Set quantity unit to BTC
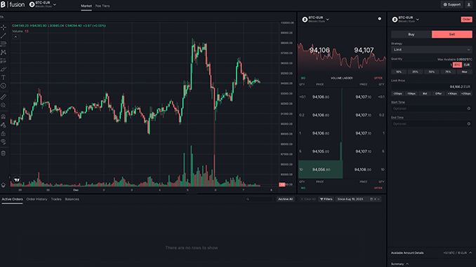The height and width of the screenshot is (267, 476). coord(457,65)
